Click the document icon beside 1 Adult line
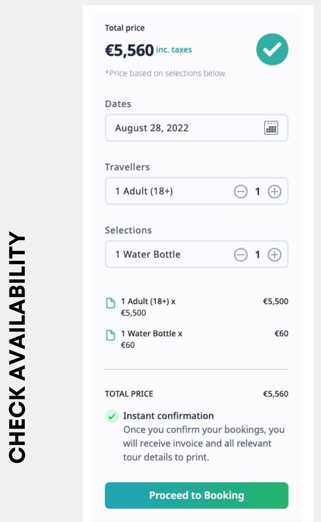The height and width of the screenshot is (522, 321). [110, 303]
